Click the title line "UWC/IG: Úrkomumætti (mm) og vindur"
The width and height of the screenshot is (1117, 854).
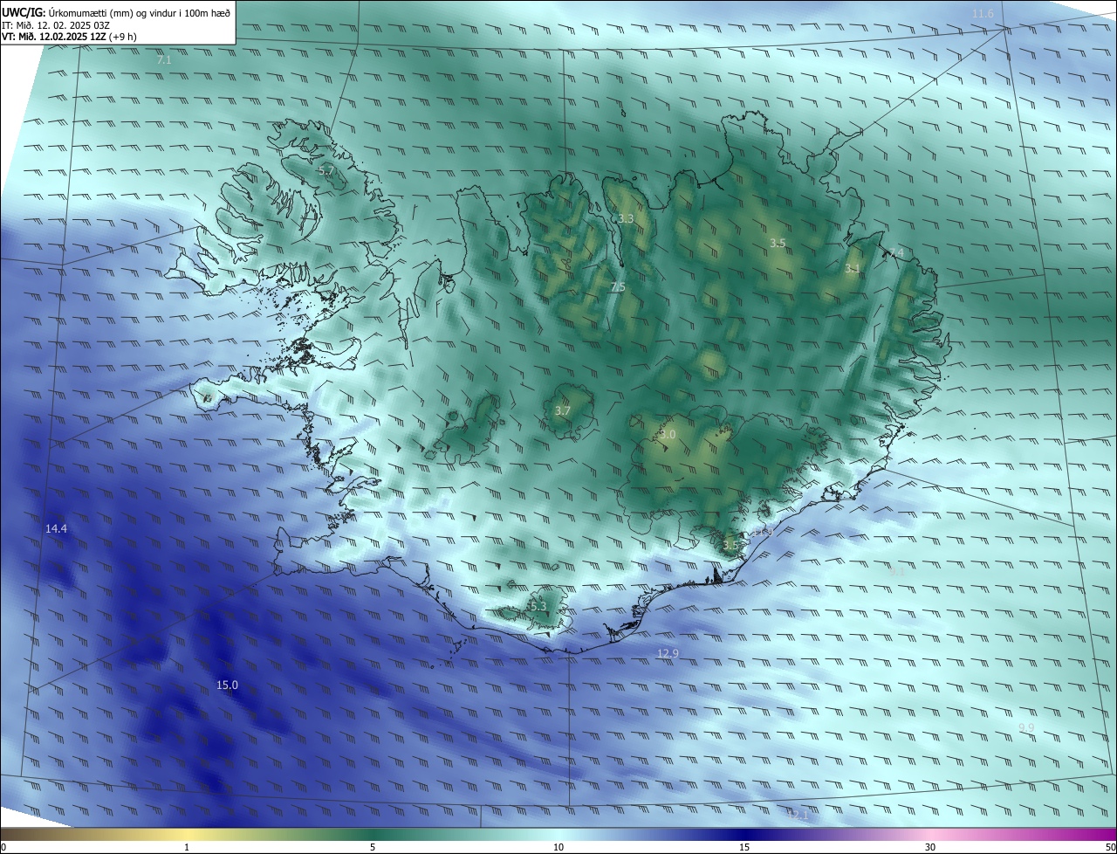(116, 11)
